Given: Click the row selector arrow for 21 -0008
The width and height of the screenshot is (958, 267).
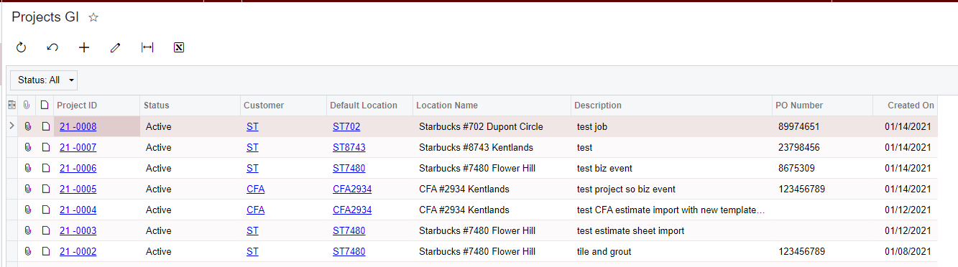Looking at the screenshot, I should (11, 127).
